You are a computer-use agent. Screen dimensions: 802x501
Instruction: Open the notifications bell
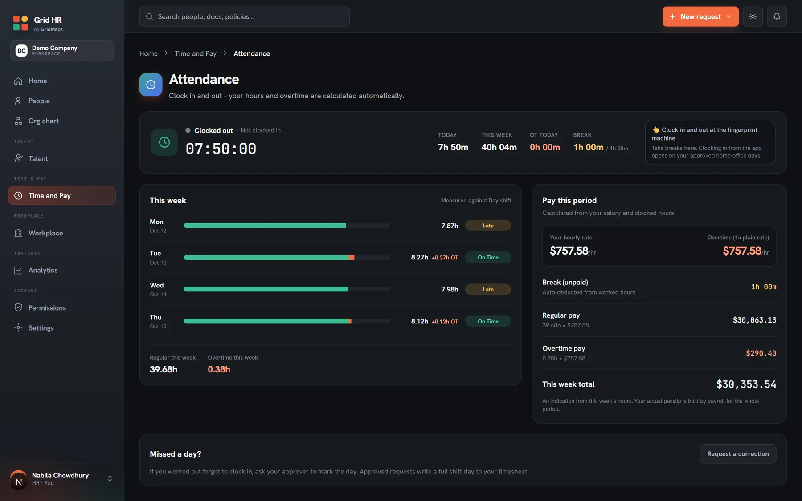tap(777, 16)
